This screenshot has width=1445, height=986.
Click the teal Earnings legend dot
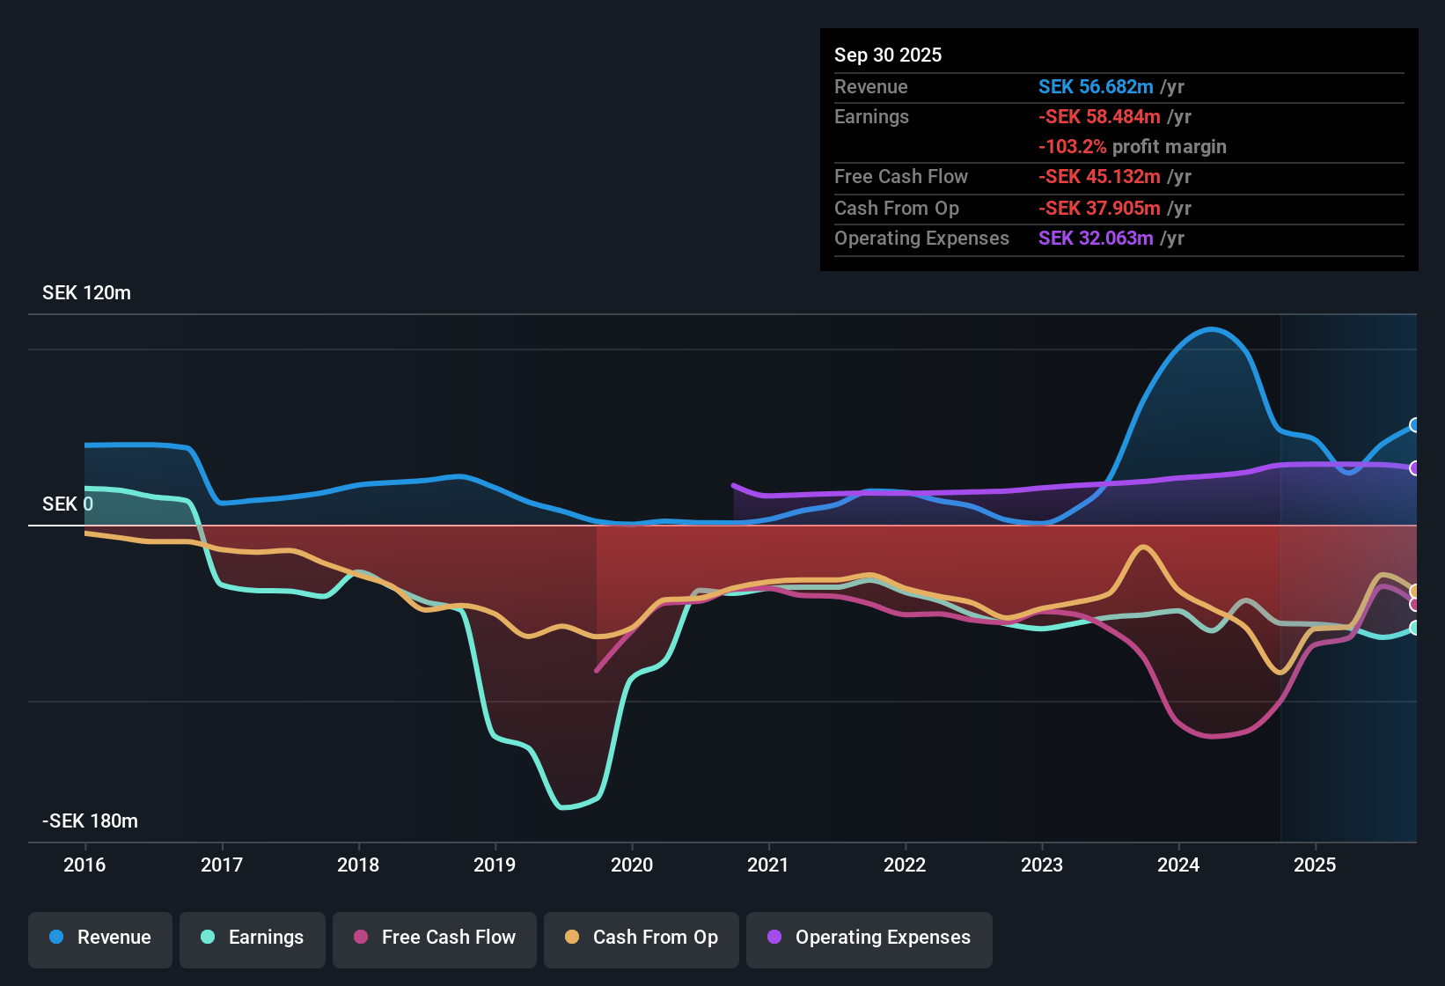[208, 938]
